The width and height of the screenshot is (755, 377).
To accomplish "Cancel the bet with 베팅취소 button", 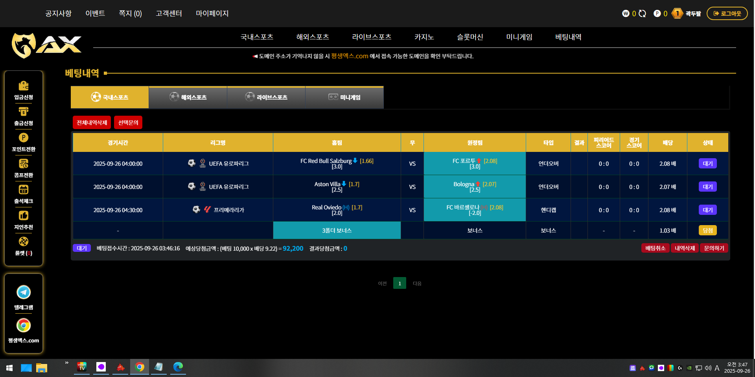I will point(655,248).
